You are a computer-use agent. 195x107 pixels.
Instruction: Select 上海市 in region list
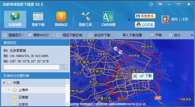tap(23, 90)
